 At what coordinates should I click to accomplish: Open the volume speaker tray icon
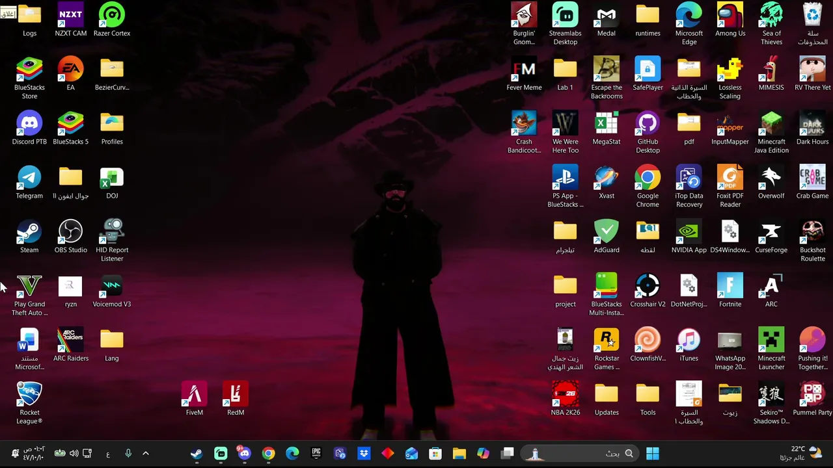click(x=74, y=453)
